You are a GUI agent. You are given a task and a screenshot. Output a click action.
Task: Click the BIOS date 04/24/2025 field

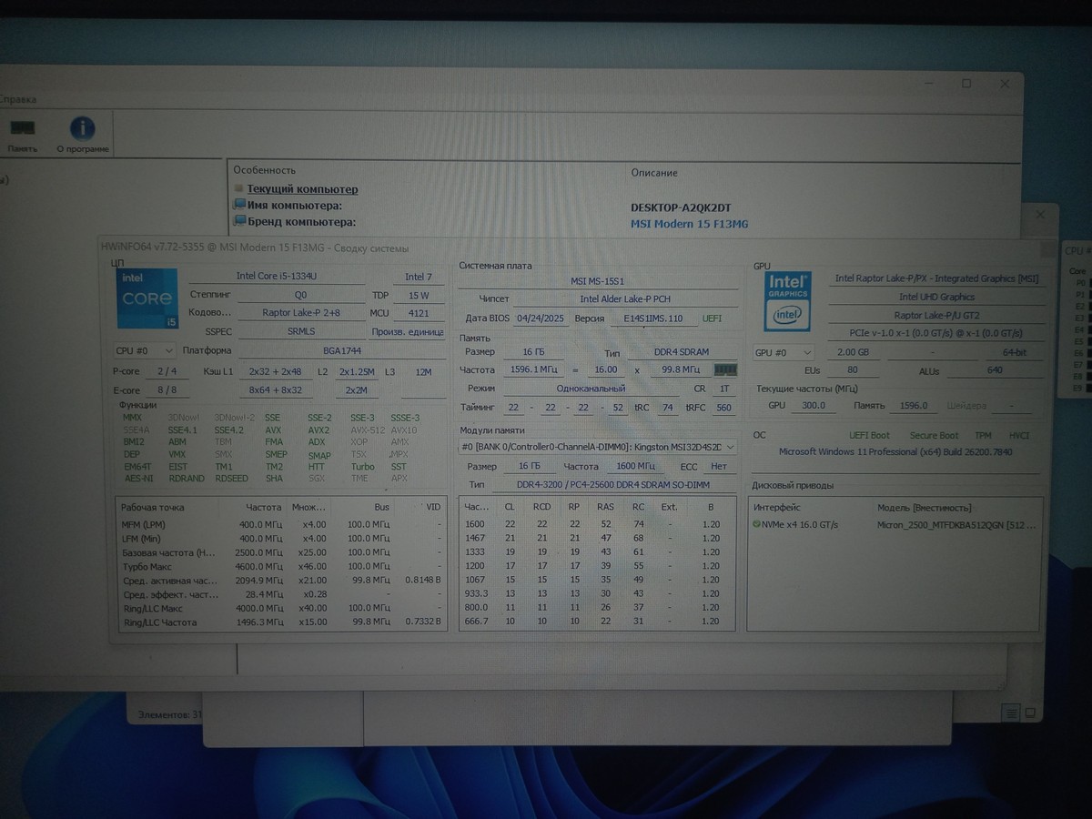pos(541,319)
